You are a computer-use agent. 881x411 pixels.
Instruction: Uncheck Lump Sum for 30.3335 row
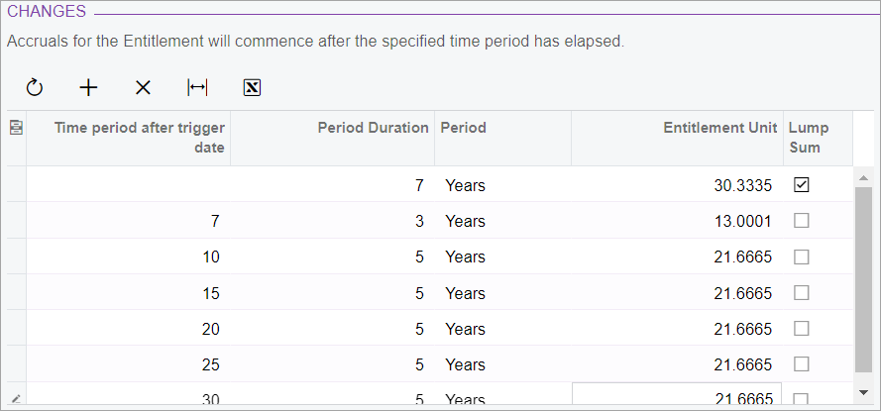pos(801,185)
